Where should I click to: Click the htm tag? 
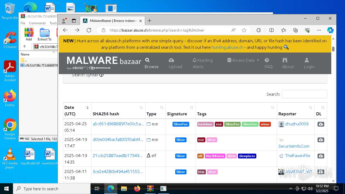click(x=201, y=172)
